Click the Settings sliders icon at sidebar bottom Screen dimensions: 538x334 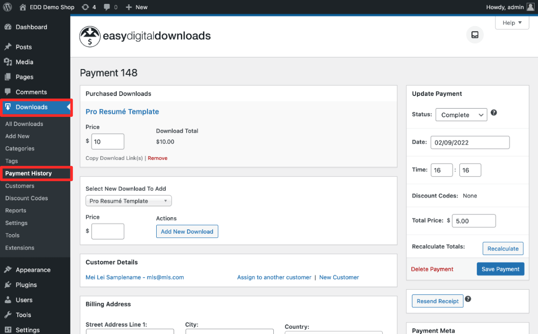pos(8,330)
